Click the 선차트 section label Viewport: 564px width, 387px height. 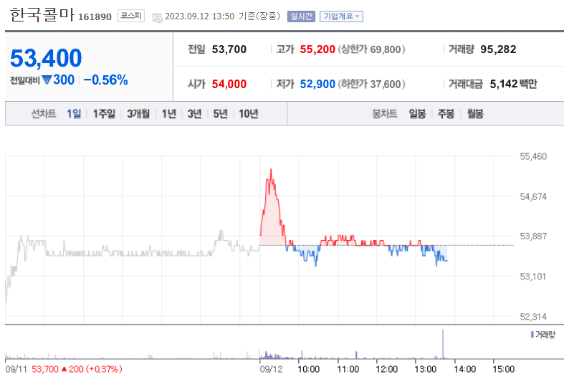44,114
